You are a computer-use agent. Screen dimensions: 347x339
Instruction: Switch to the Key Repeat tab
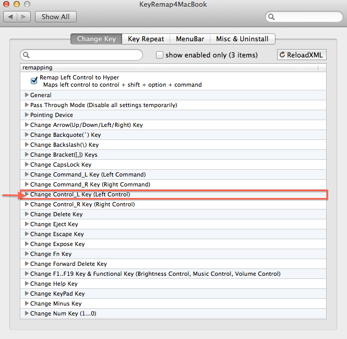coord(146,39)
